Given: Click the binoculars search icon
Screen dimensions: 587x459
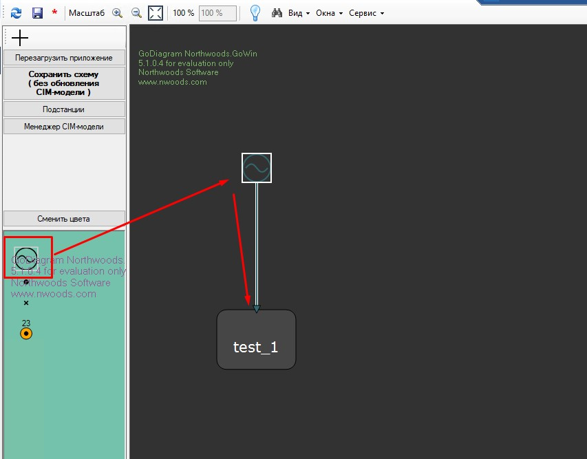Looking at the screenshot, I should coord(277,13).
